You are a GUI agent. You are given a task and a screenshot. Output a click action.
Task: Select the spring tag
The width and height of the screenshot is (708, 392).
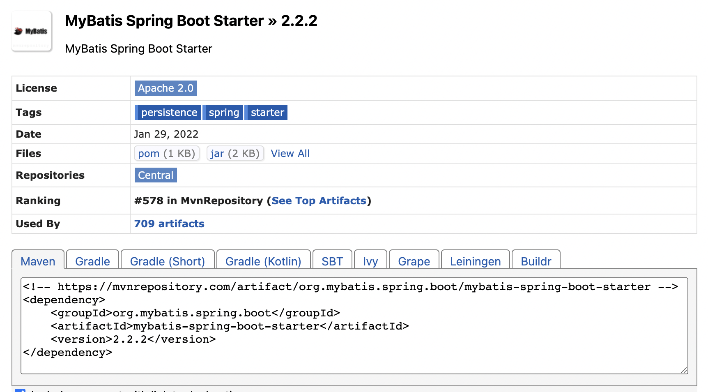[223, 113]
